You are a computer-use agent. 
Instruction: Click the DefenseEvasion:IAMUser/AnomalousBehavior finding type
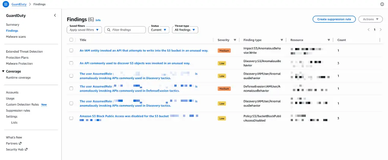coord(262,89)
